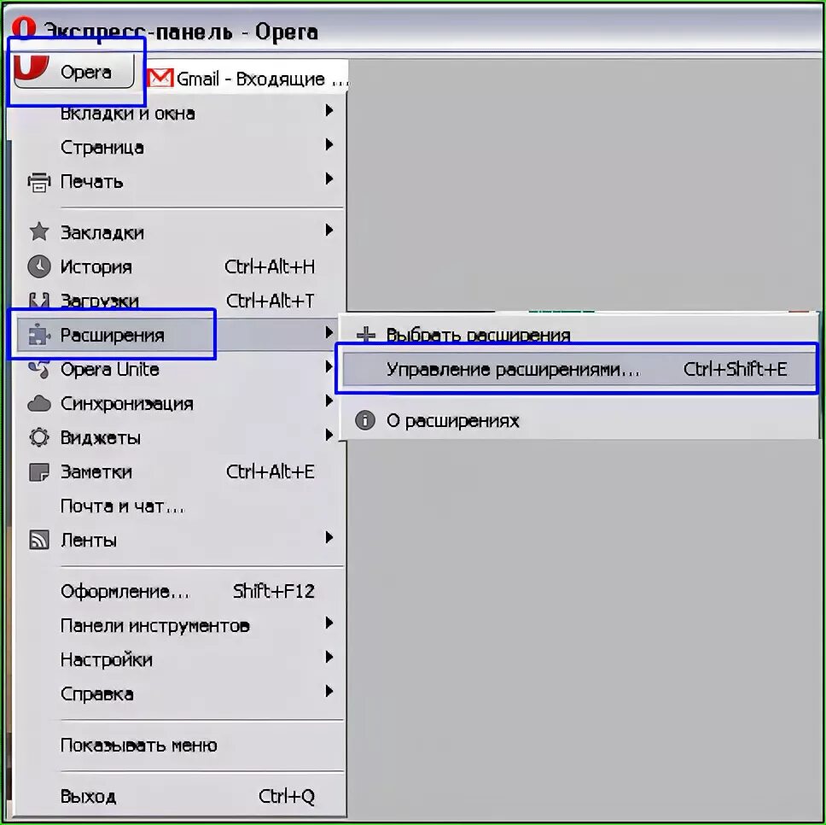Click the note icon for Заметки
Viewport: 826px width, 825px height.
[39, 471]
